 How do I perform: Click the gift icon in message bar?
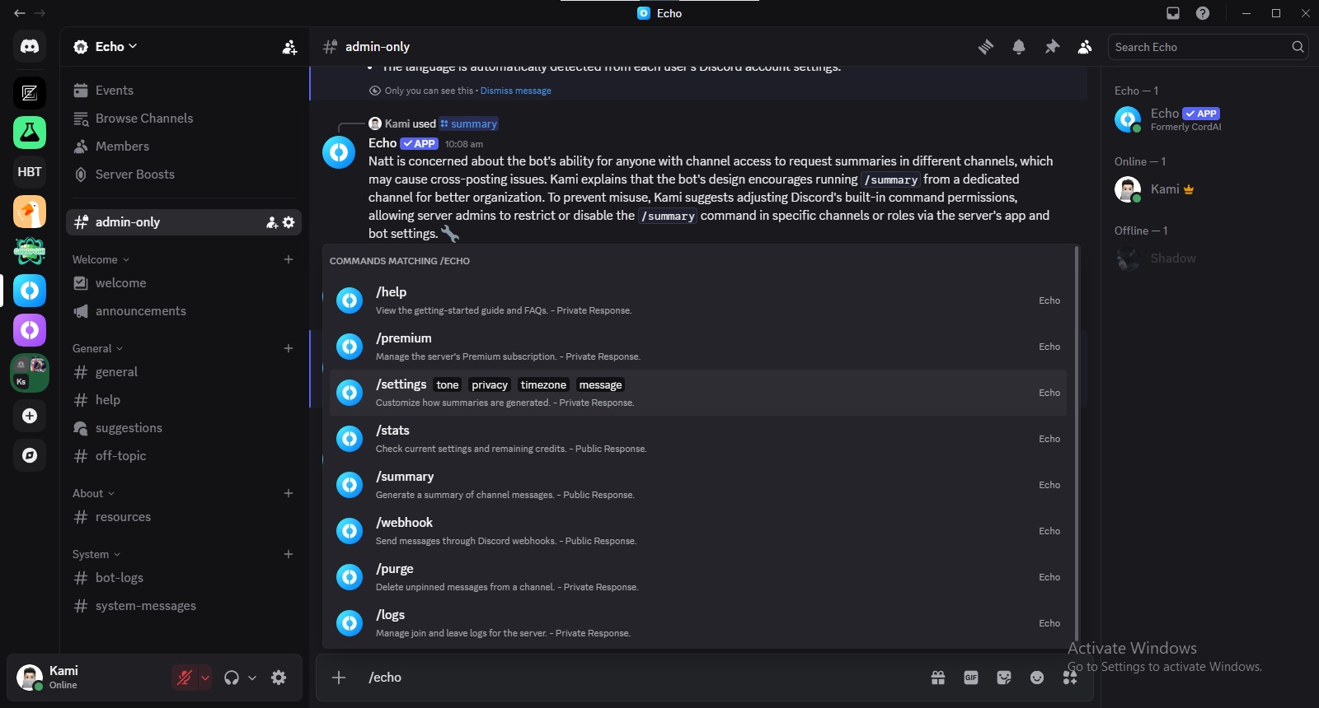[x=938, y=678]
